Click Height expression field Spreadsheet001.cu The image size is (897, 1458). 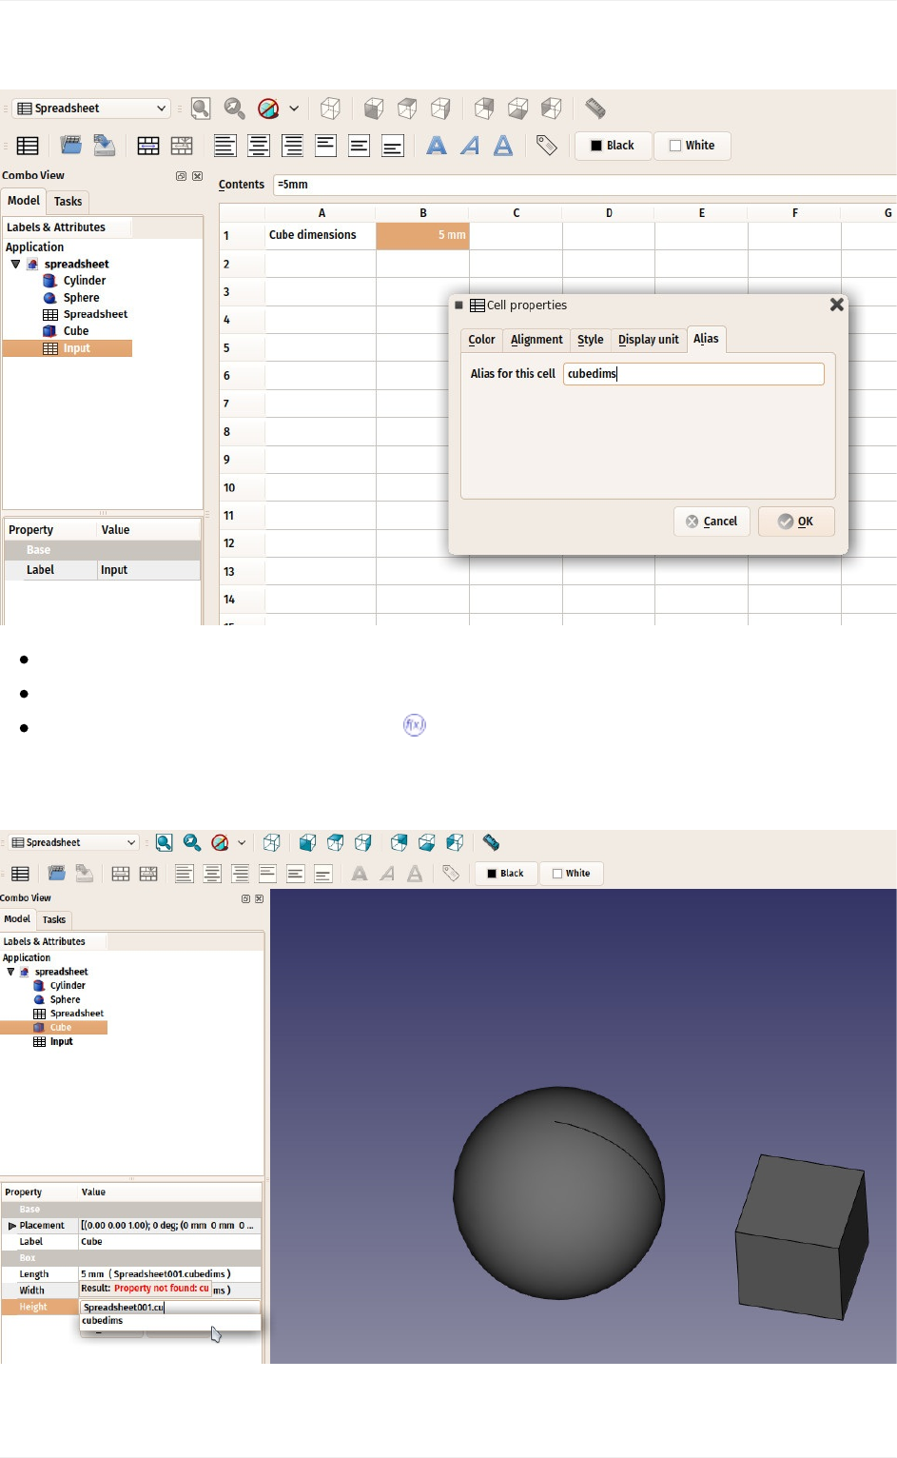tap(169, 1308)
